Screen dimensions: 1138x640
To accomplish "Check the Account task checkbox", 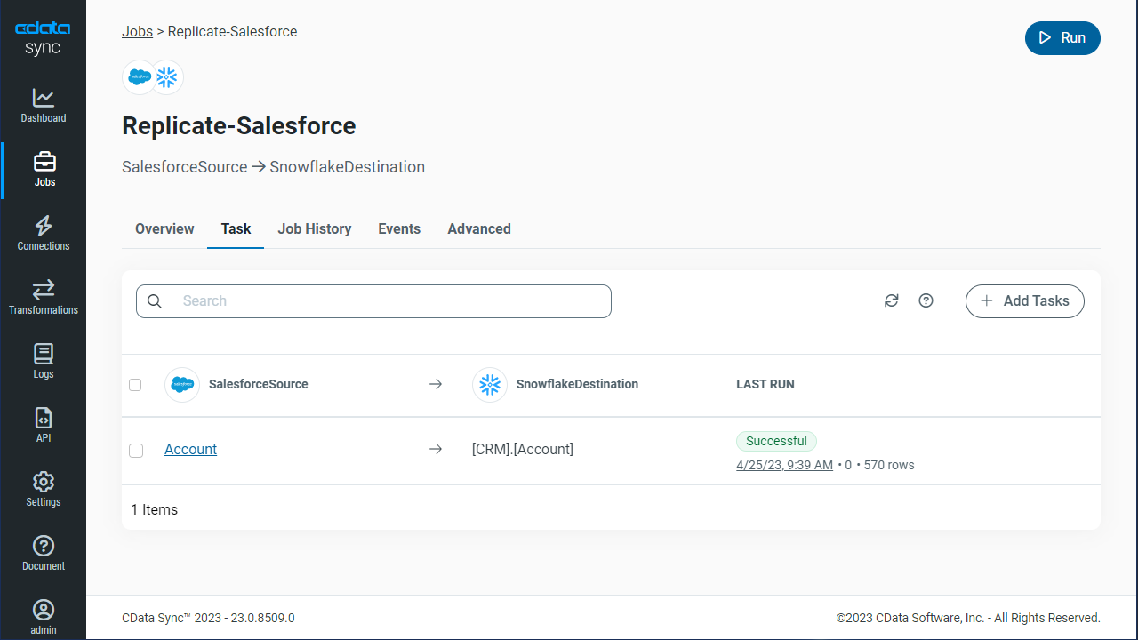I will (x=135, y=451).
